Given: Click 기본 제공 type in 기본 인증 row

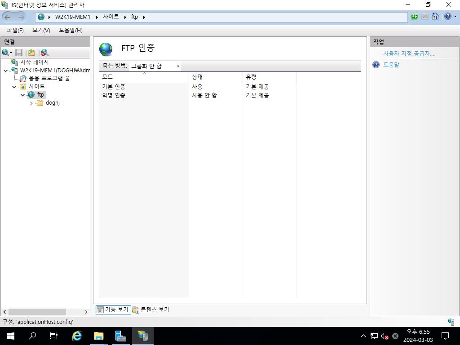Looking at the screenshot, I should (x=257, y=87).
